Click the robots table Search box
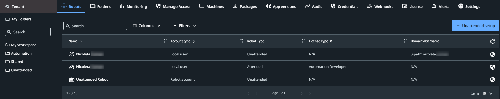The height and width of the screenshot is (99, 500). (95, 26)
